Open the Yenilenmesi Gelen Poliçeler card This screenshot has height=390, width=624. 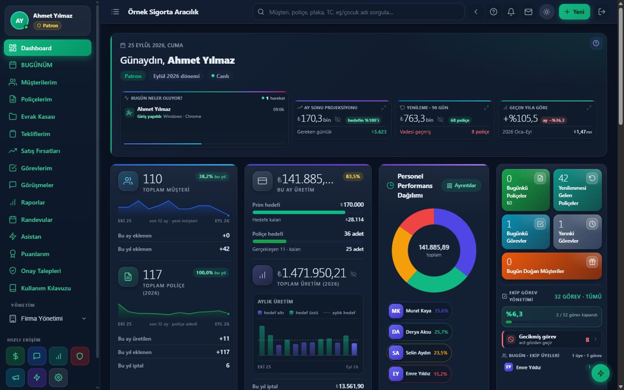(x=578, y=190)
